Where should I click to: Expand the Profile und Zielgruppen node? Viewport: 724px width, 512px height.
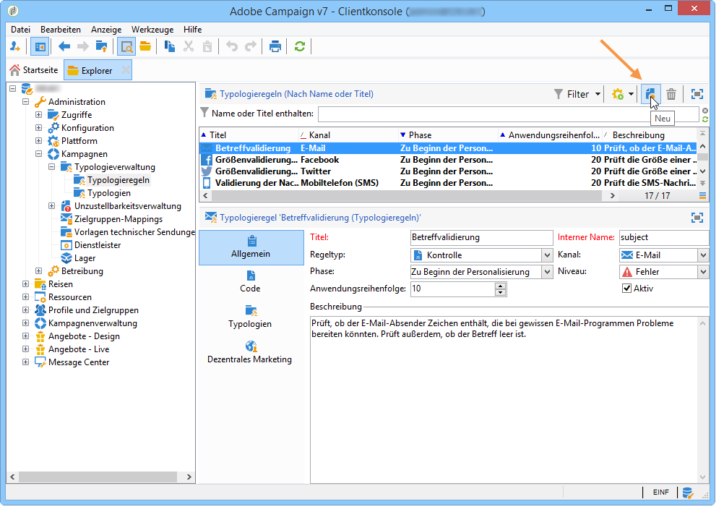click(x=26, y=310)
